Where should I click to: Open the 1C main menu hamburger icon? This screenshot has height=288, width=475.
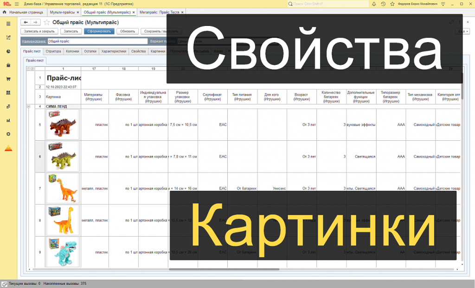click(17, 4)
